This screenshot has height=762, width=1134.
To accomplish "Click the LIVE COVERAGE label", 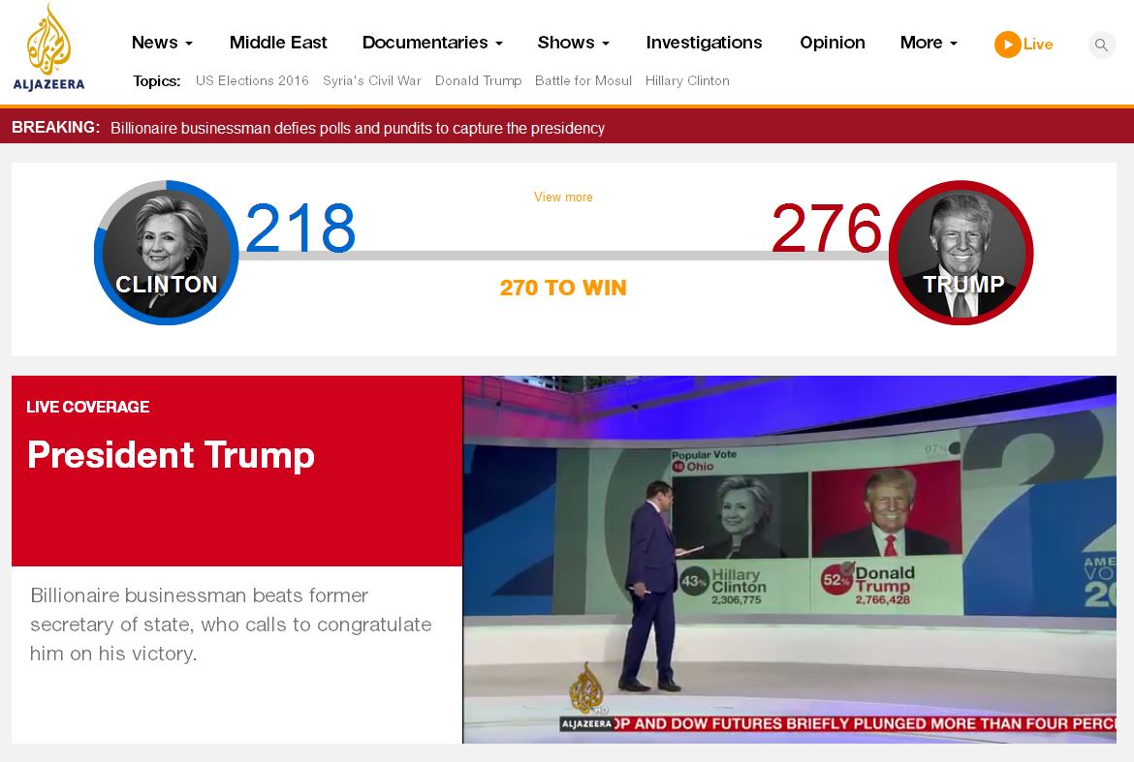I will (87, 407).
